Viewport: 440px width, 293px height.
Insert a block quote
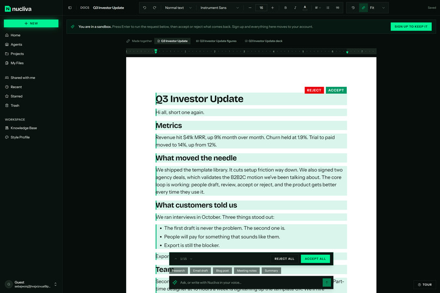tap(337, 8)
